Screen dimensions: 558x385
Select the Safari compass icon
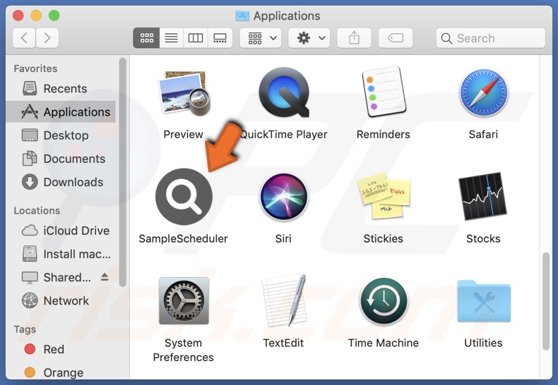pos(483,92)
